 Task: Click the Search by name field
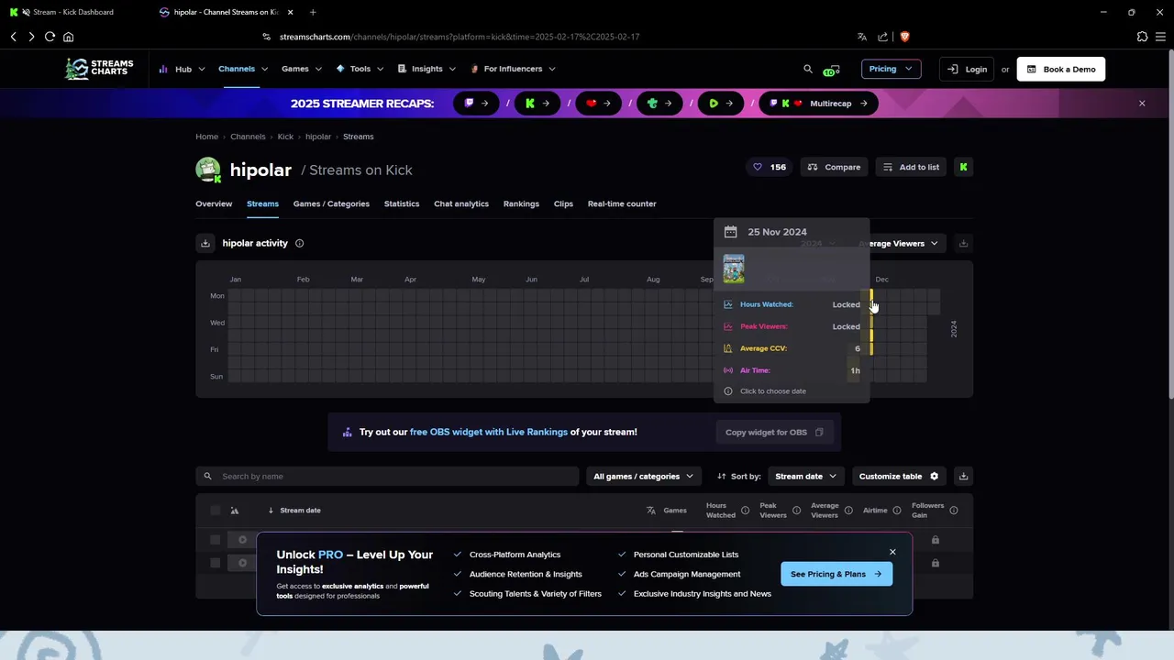(x=387, y=476)
